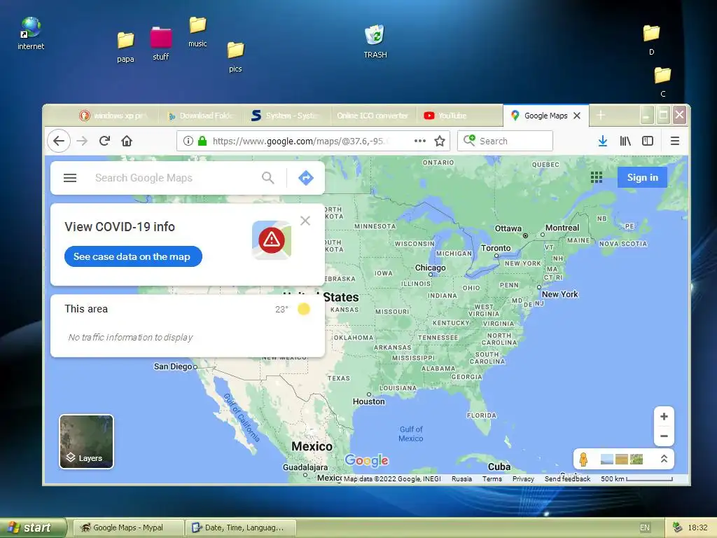Screen dimensions: 717x538
Task: Click the Houston label on map
Action: coord(368,401)
